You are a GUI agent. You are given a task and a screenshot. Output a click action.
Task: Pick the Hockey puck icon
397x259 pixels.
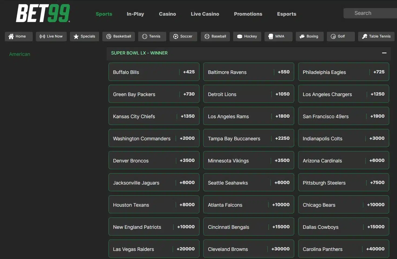pos(239,36)
